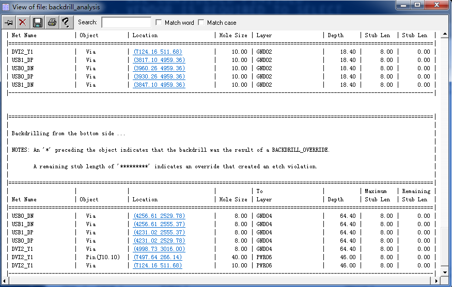This screenshot has height=287, width=452.
Task: Select 'Pin(J10.10)' object text
Action: click(x=103, y=258)
